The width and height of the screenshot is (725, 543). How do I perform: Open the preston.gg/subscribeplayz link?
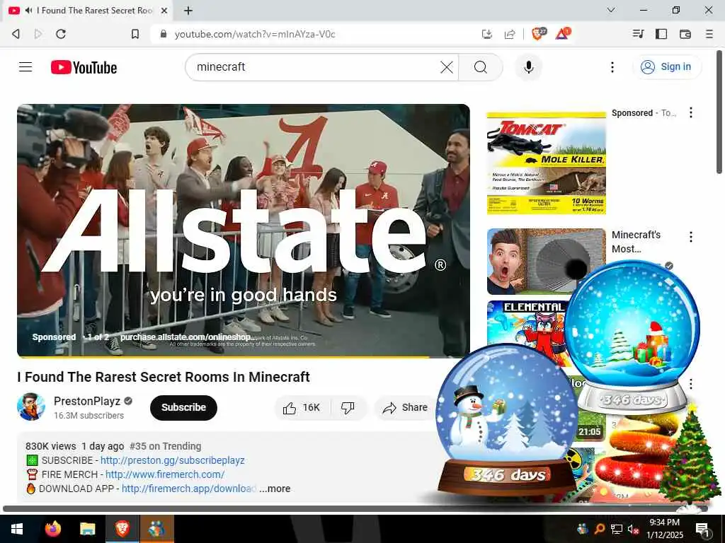pyautogui.click(x=173, y=460)
